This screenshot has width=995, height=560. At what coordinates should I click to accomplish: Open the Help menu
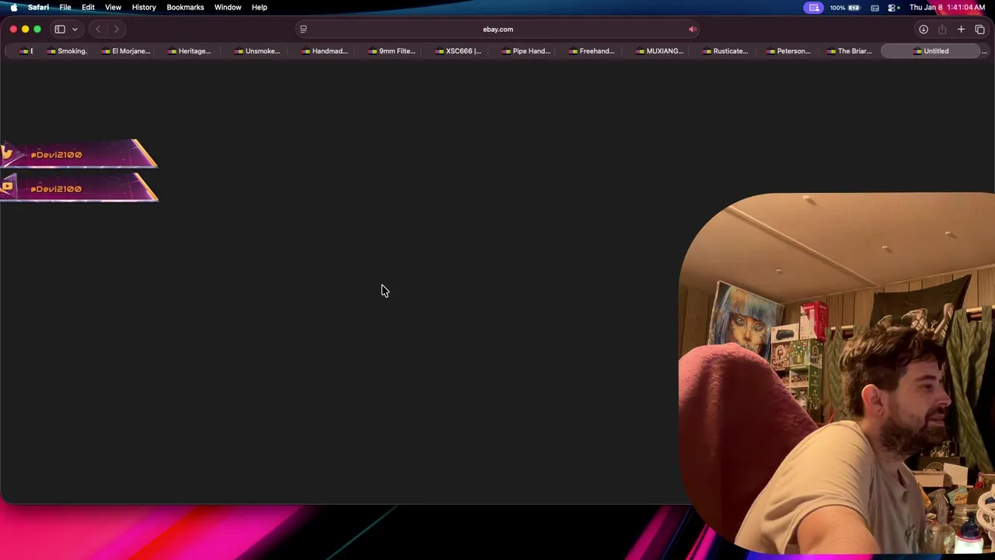(x=259, y=7)
